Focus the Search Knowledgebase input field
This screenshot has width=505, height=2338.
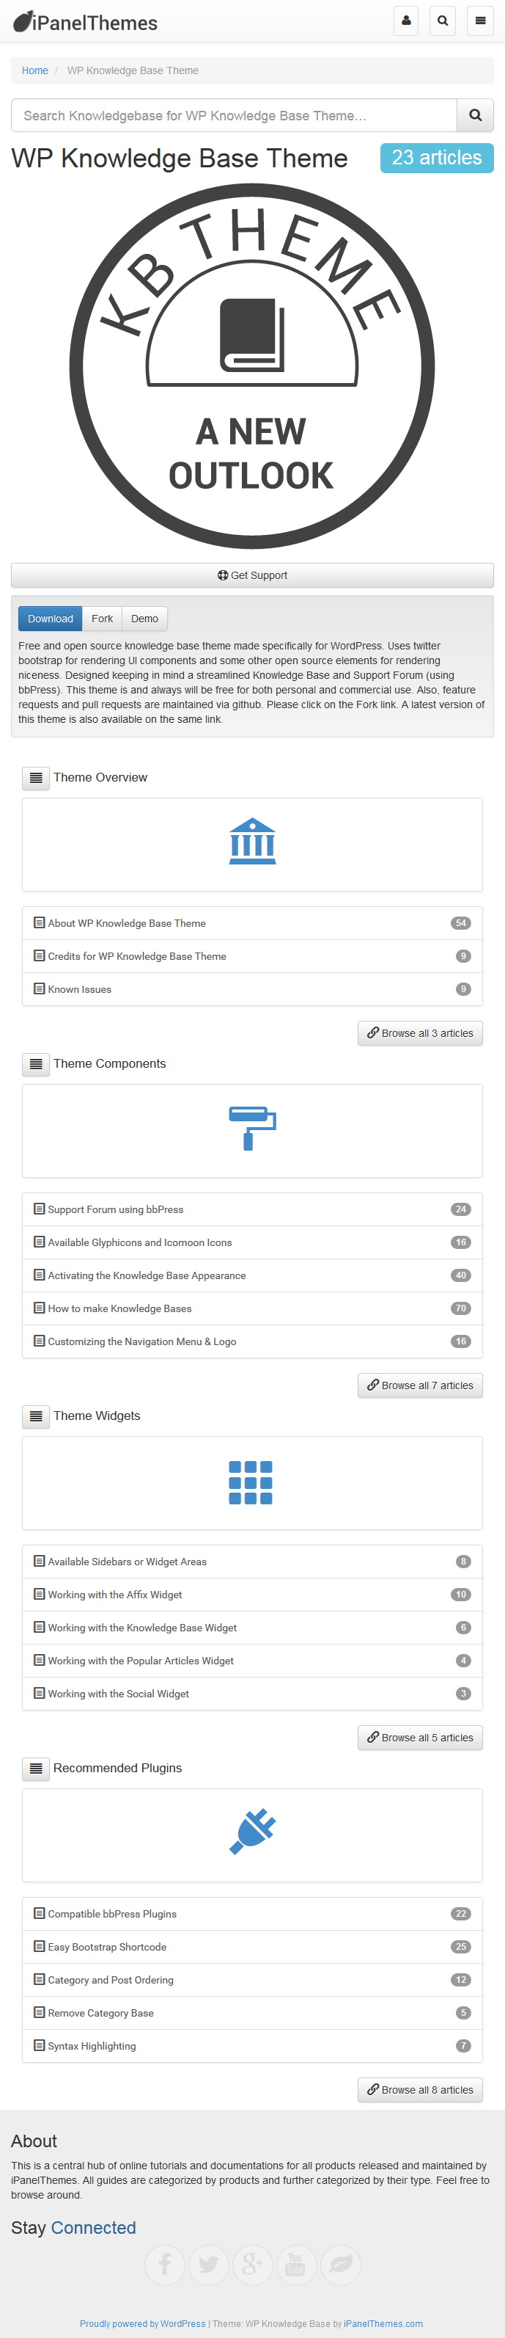point(234,115)
